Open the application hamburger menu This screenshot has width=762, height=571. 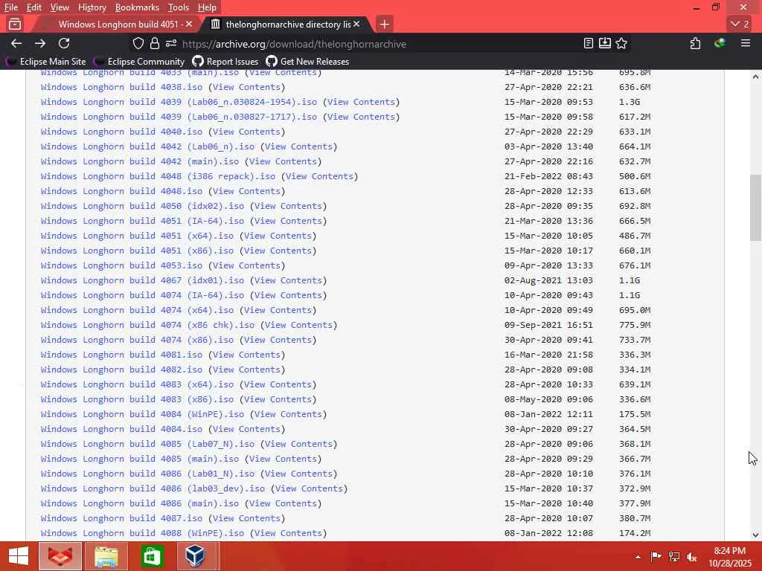746,44
